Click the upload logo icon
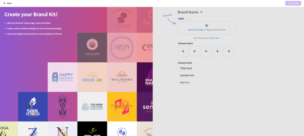 coord(206,26)
